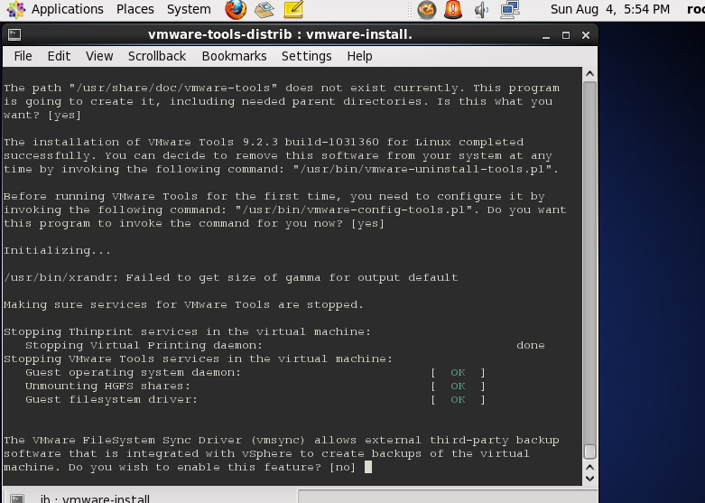Screen dimensions: 705x503
Task: Click the red alert notification icon
Action: [x=453, y=9]
